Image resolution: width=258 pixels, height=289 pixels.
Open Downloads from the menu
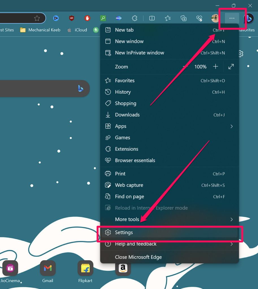170,115
